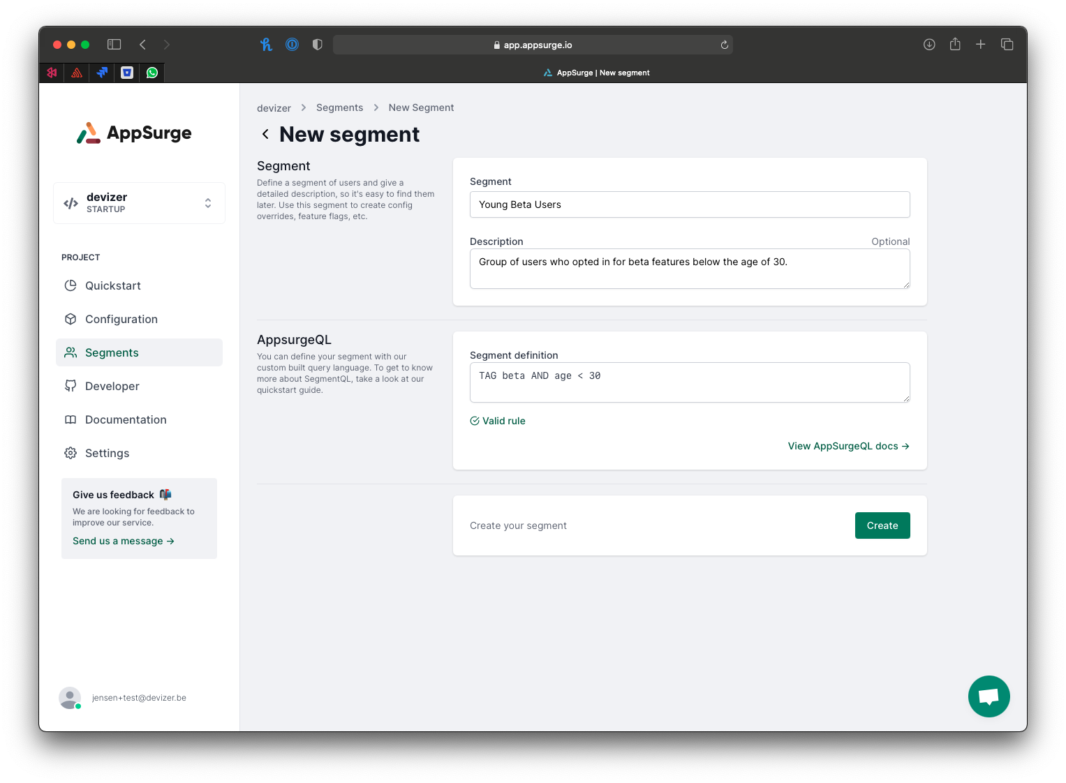
Task: Open the devizer project switcher
Action: [139, 203]
